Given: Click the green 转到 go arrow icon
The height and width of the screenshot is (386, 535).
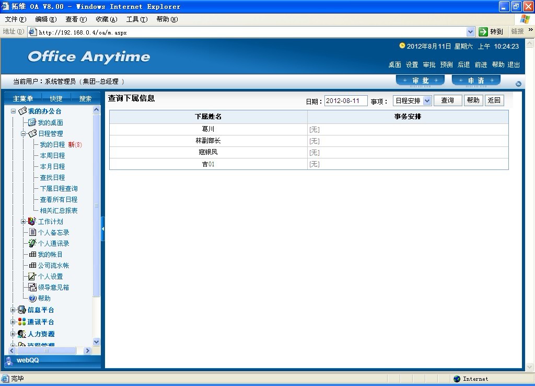Looking at the screenshot, I should [x=483, y=32].
